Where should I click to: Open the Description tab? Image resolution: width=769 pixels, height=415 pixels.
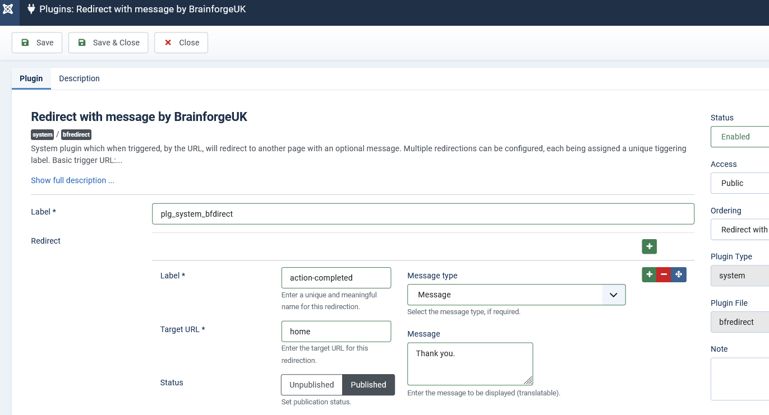click(79, 78)
